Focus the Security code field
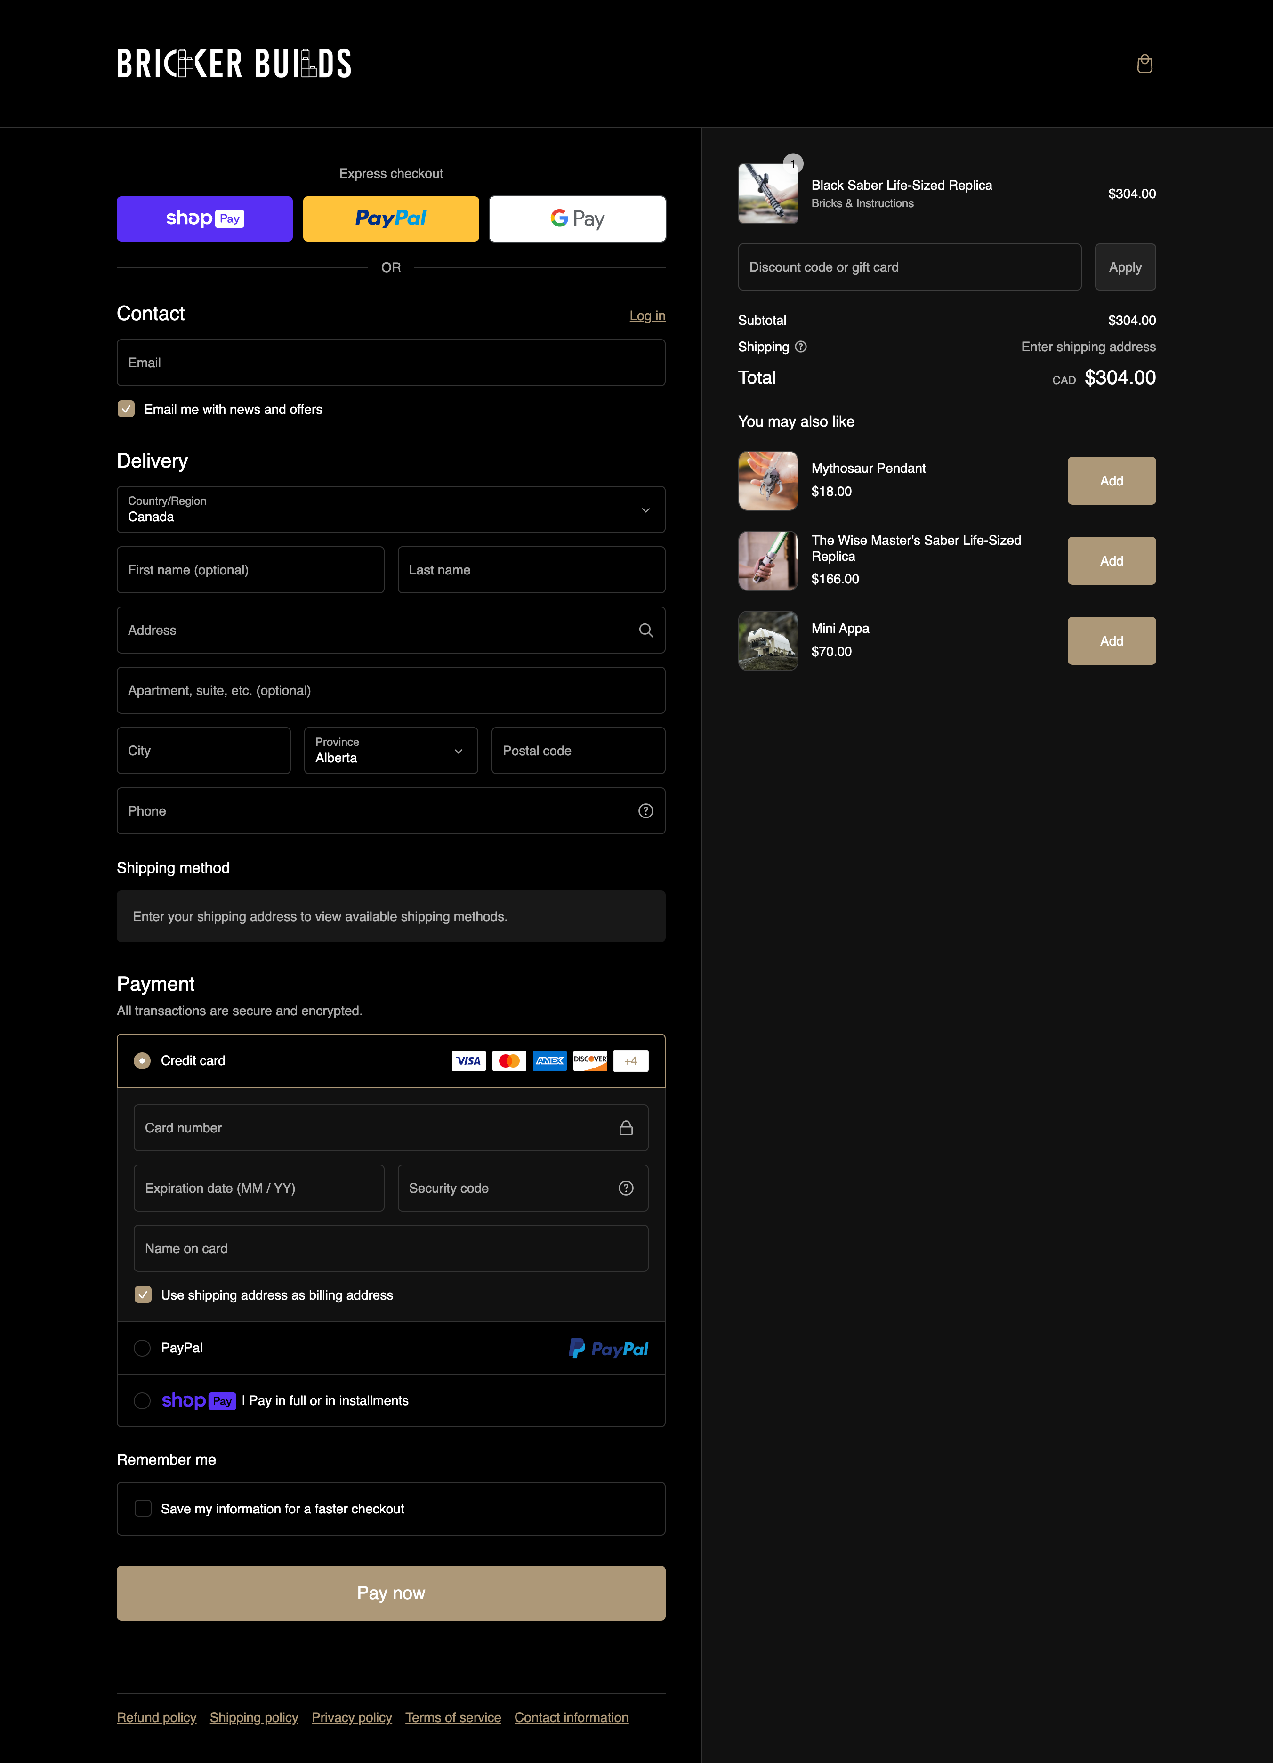Screen dimensions: 1273x1763 point(523,1188)
